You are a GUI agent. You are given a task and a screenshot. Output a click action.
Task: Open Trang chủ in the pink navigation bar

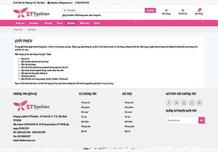pyautogui.click(x=20, y=23)
